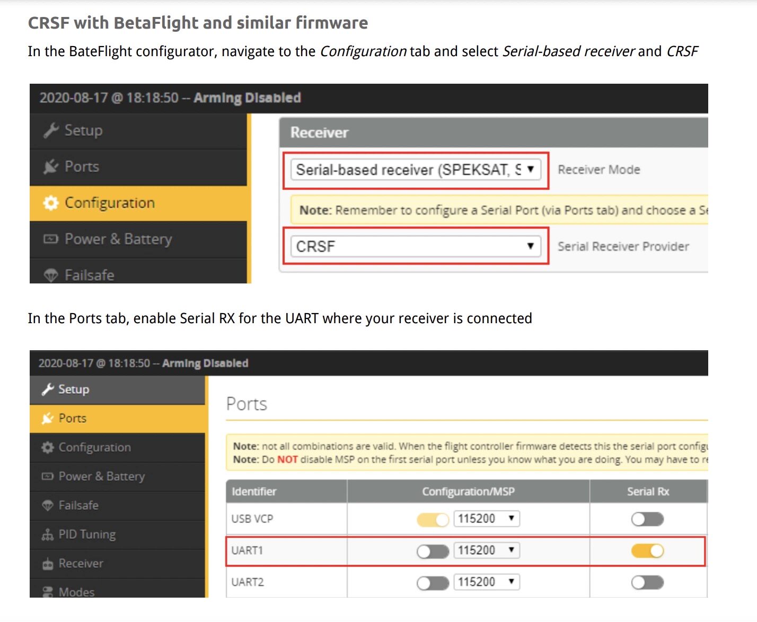Open the Configuration tab in lower sidebar
The image size is (757, 622).
pos(117,448)
